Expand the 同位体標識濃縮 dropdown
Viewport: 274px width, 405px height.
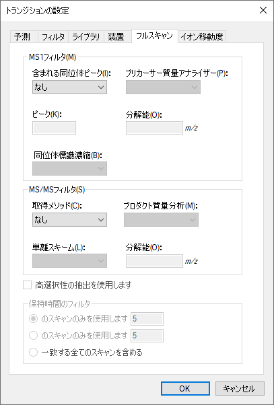tap(69, 168)
